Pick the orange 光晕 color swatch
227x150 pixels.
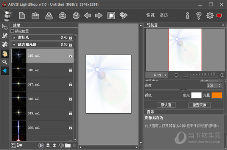(217, 95)
